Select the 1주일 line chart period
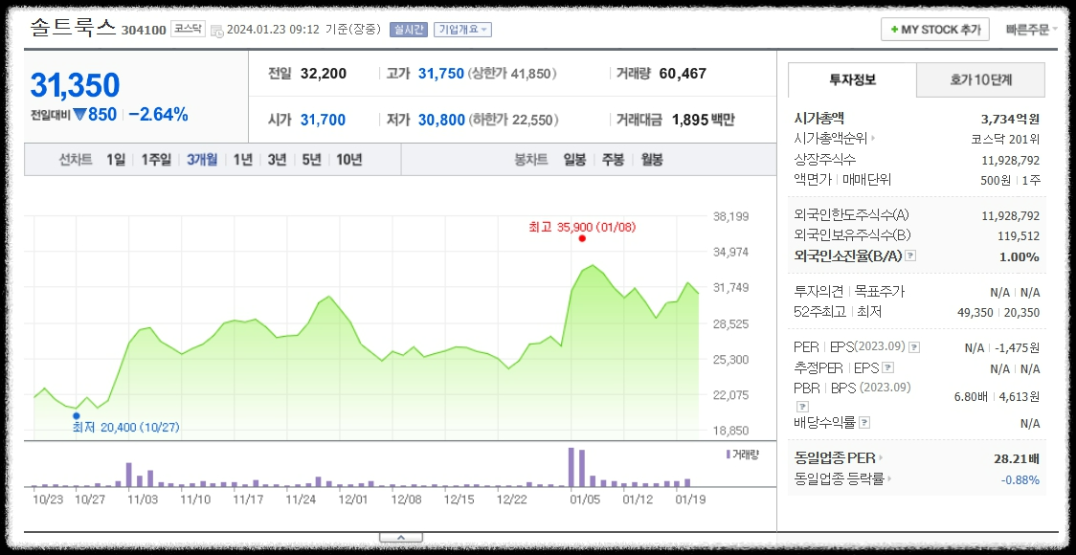Screen dimensions: 1076x555 156,160
